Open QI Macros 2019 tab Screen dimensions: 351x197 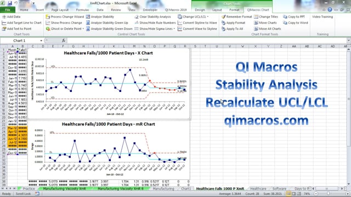coord(175,10)
